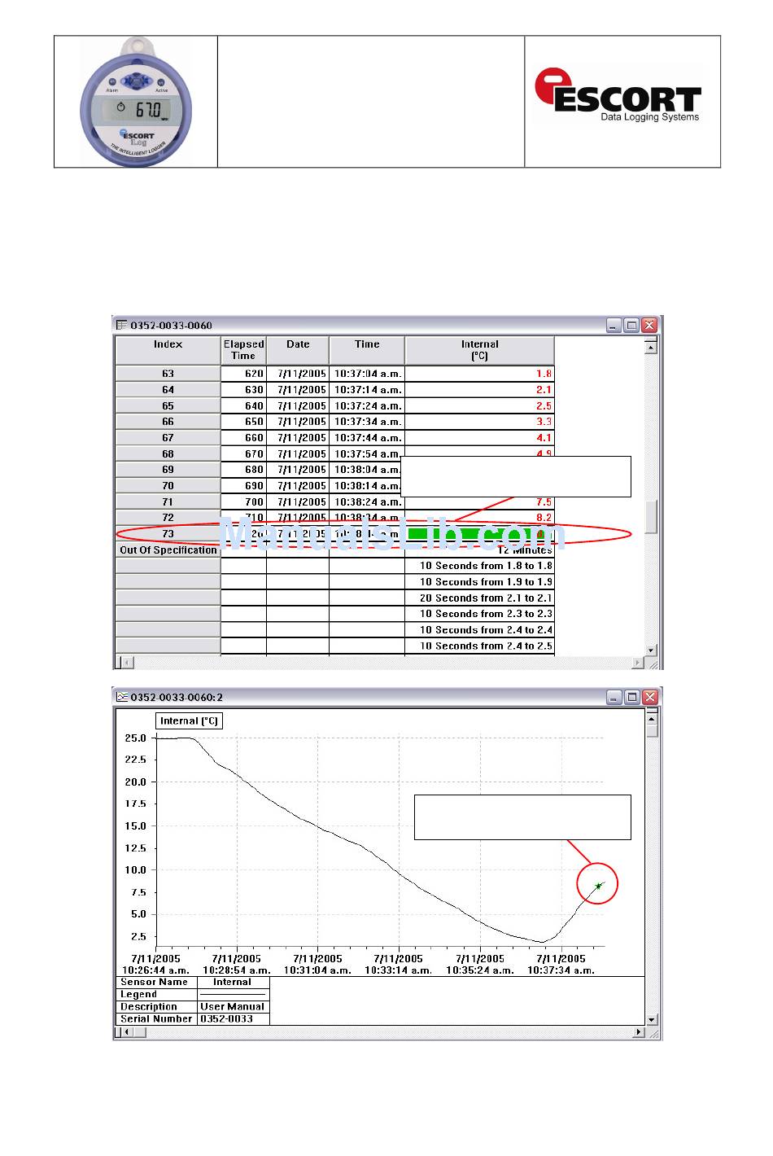The width and height of the screenshot is (773, 1156).
Task: Select row index 67
Action: point(168,438)
